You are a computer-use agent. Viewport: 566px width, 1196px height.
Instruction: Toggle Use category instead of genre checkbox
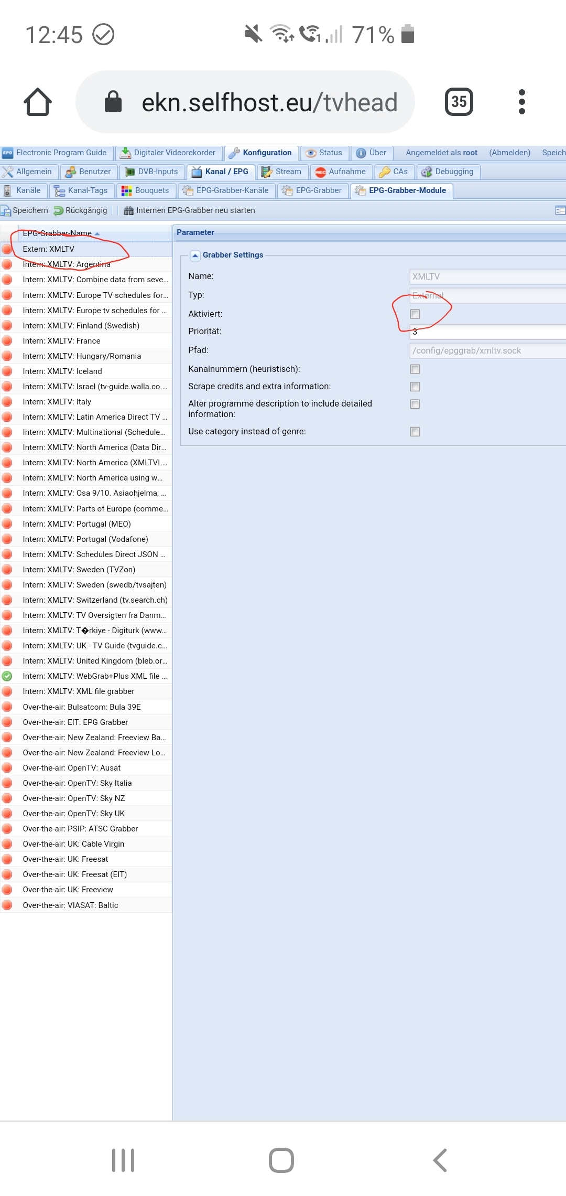tap(415, 432)
